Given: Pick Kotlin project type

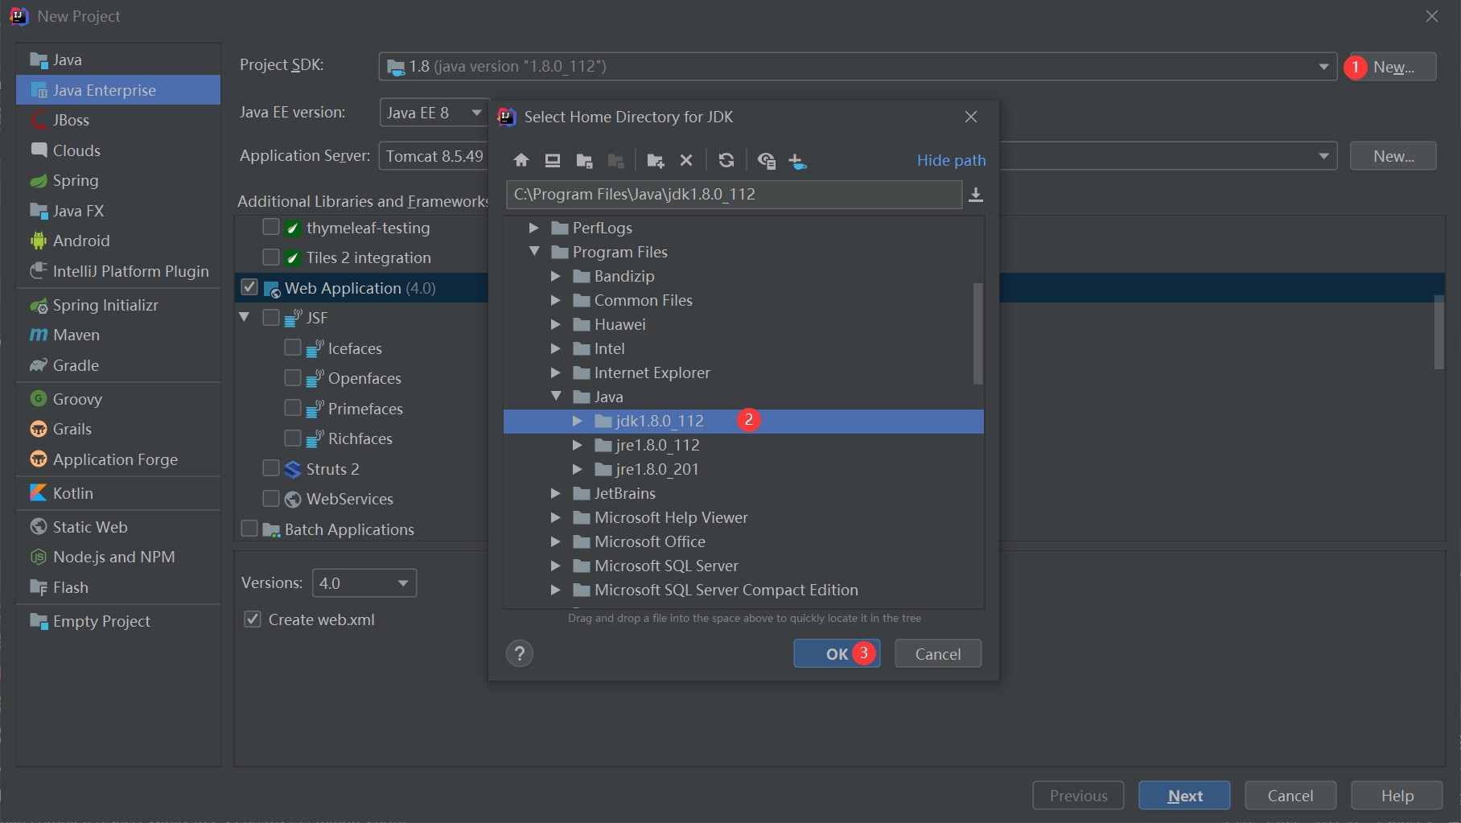Looking at the screenshot, I should pyautogui.click(x=72, y=493).
